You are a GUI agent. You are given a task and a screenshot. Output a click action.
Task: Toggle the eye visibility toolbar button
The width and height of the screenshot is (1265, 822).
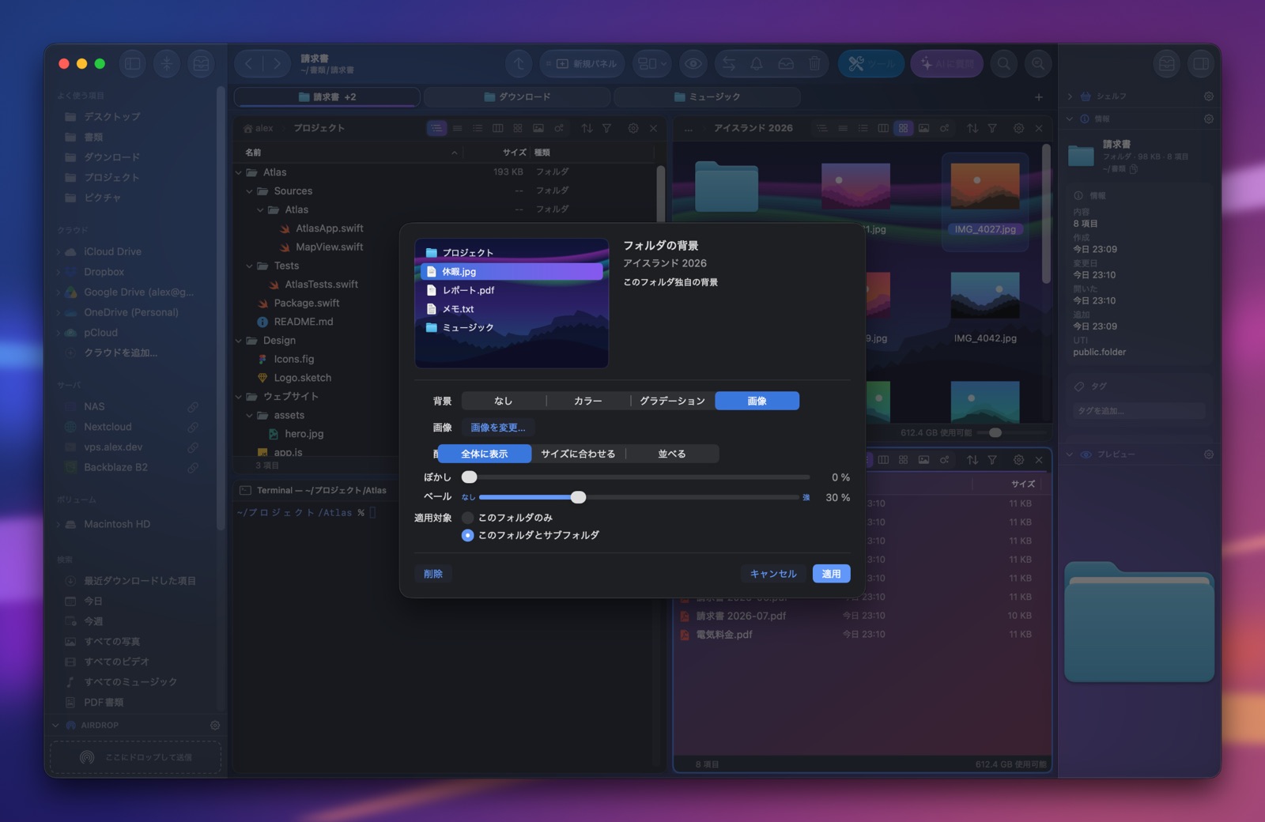(693, 64)
